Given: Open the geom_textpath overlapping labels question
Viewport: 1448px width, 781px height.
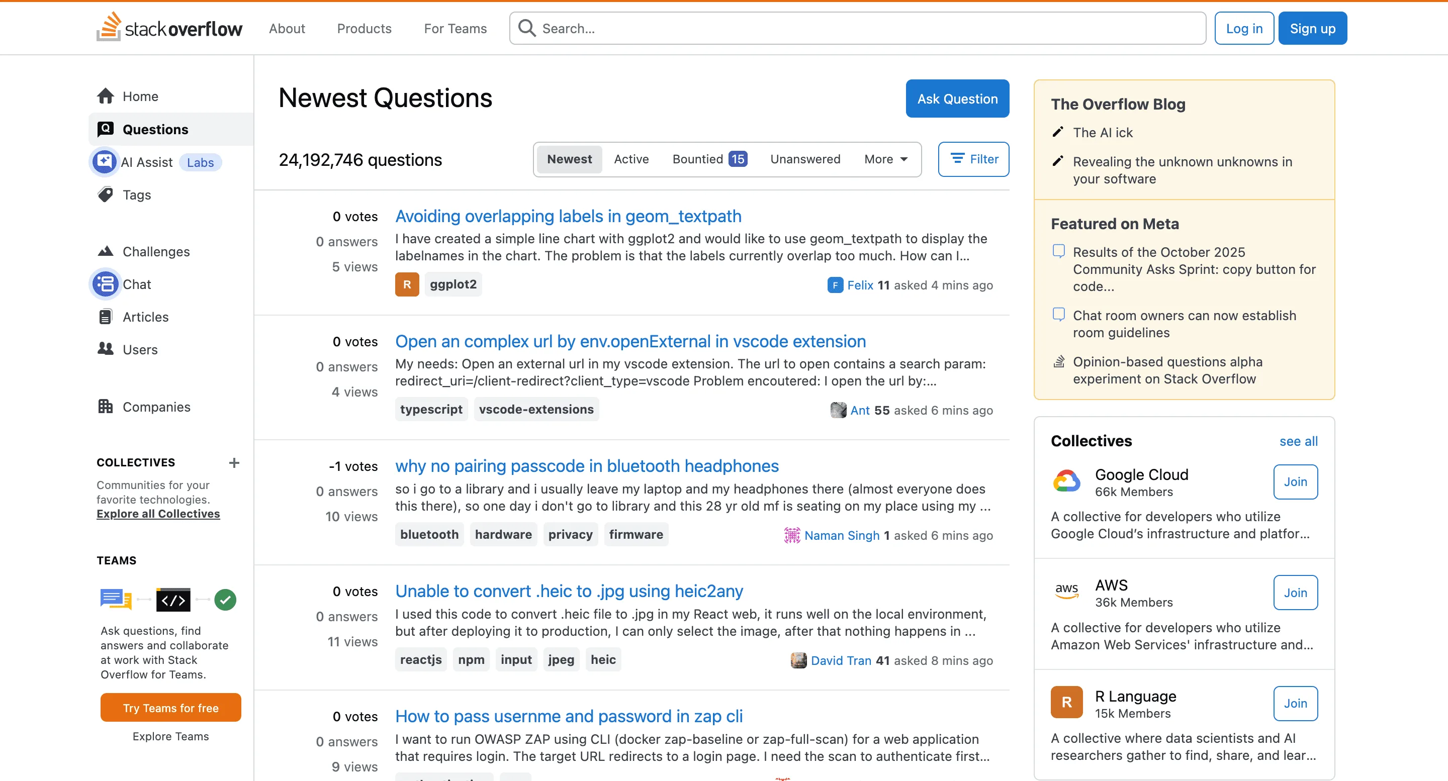Looking at the screenshot, I should [x=568, y=216].
